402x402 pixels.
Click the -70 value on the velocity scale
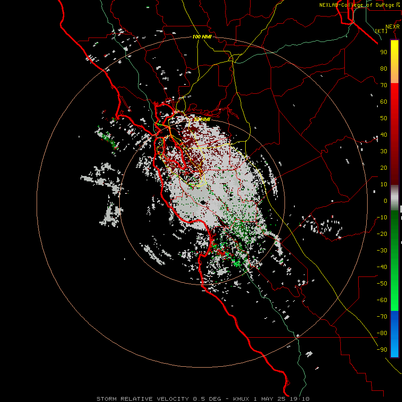tap(382, 317)
